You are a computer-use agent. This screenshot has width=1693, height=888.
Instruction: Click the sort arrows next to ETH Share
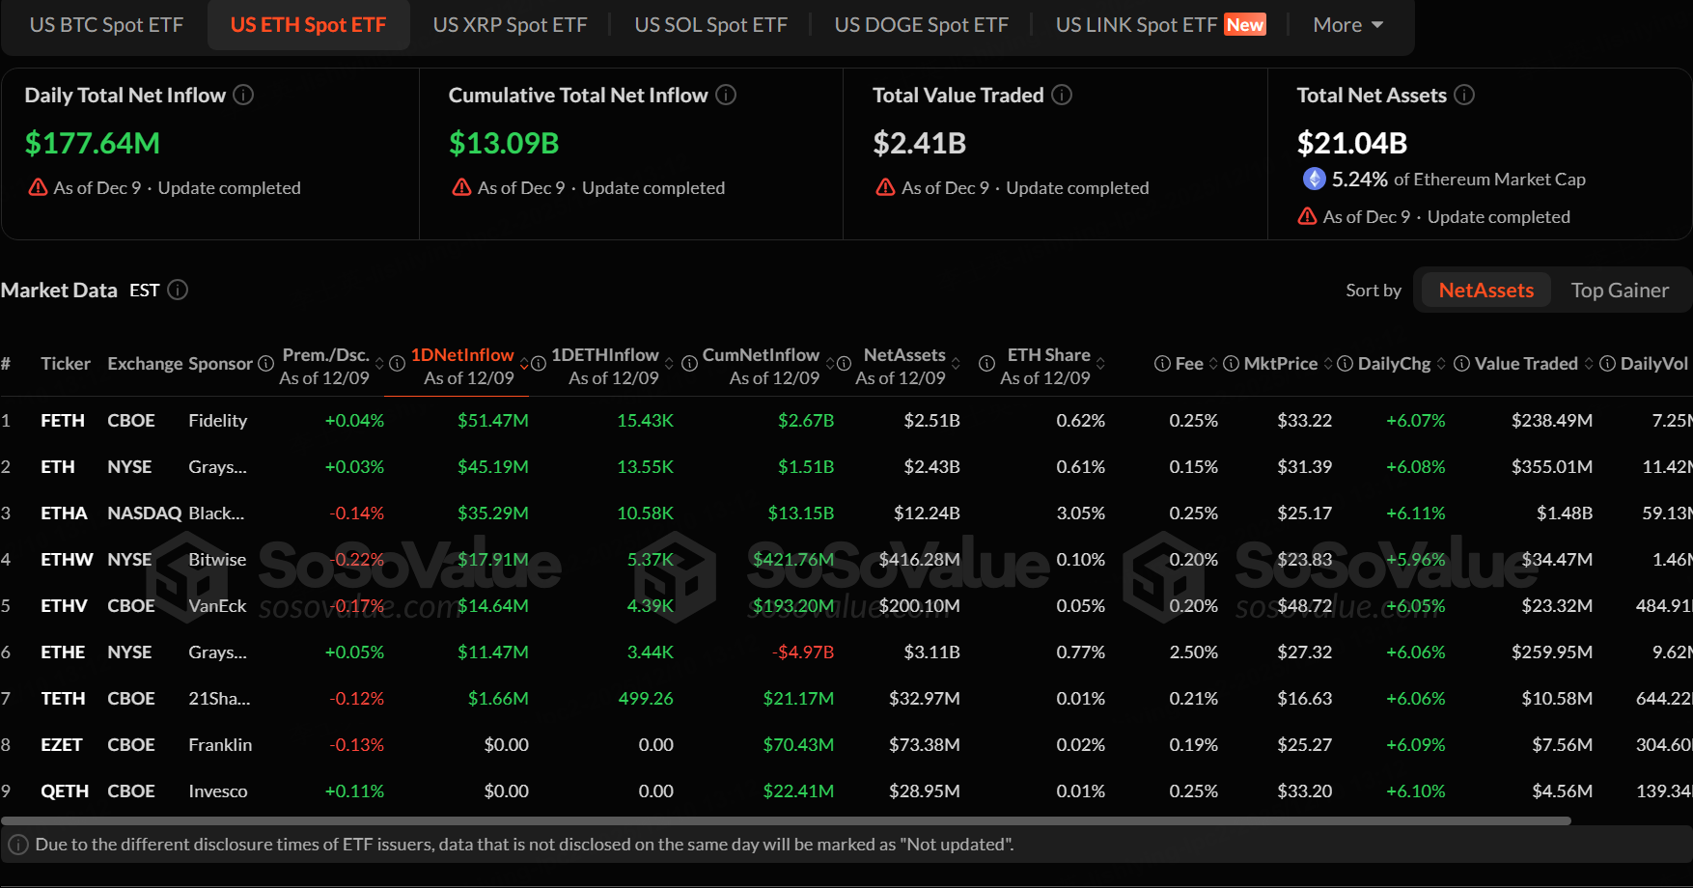click(1100, 364)
